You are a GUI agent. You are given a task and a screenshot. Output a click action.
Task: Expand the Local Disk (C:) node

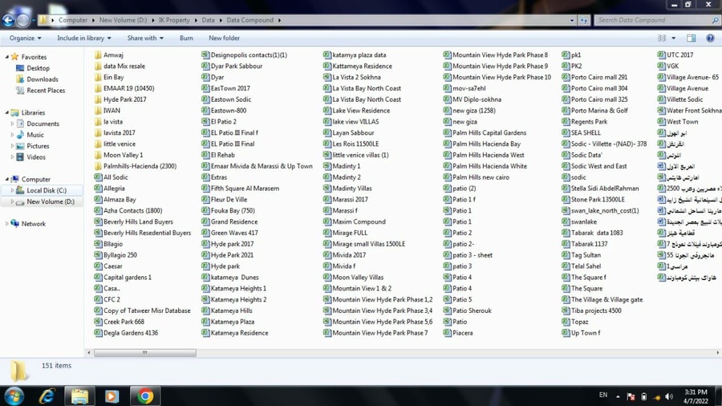pos(12,190)
